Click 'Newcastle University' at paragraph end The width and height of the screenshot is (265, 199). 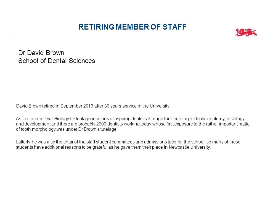[190, 147]
